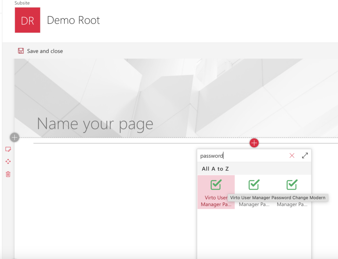
Task: Click the Subsite label above the logo
Action: click(x=22, y=3)
